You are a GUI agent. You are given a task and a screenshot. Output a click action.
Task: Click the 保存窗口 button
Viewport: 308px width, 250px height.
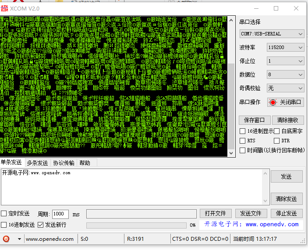255,120
